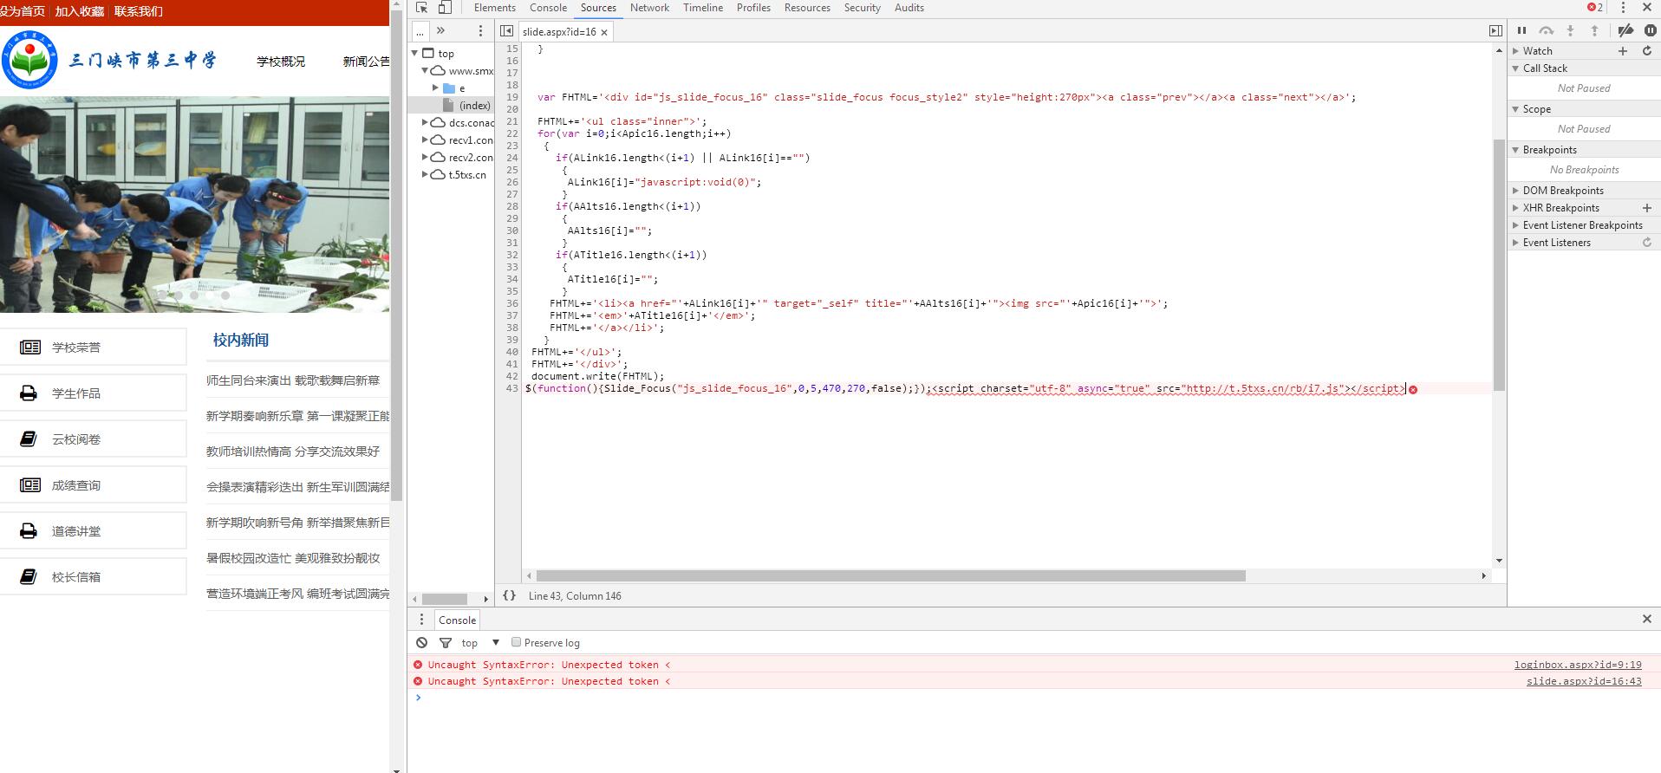Pause script execution

pyautogui.click(x=1521, y=30)
